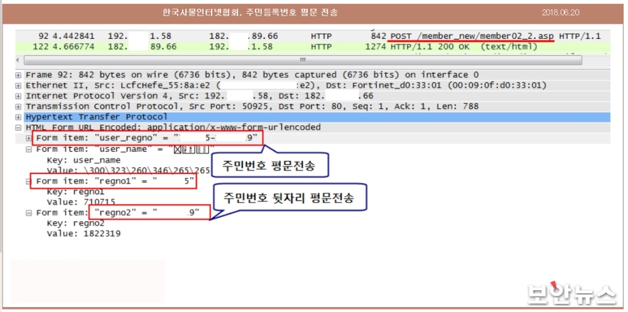628x312 pixels.
Task: Click the "Value: 1822319" line
Action: [x=84, y=233]
